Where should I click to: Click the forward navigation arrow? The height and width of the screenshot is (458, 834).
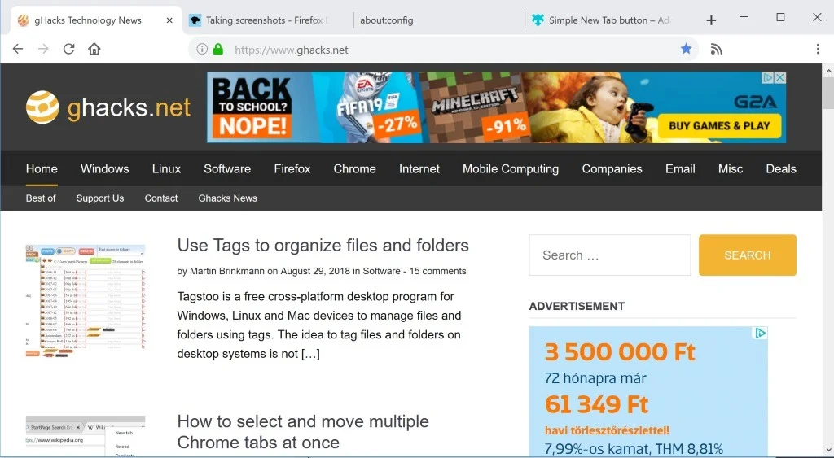point(43,49)
